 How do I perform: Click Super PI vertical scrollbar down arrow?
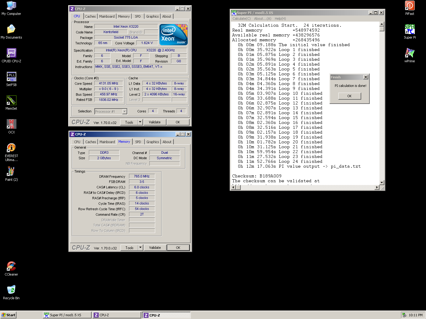[x=382, y=183]
